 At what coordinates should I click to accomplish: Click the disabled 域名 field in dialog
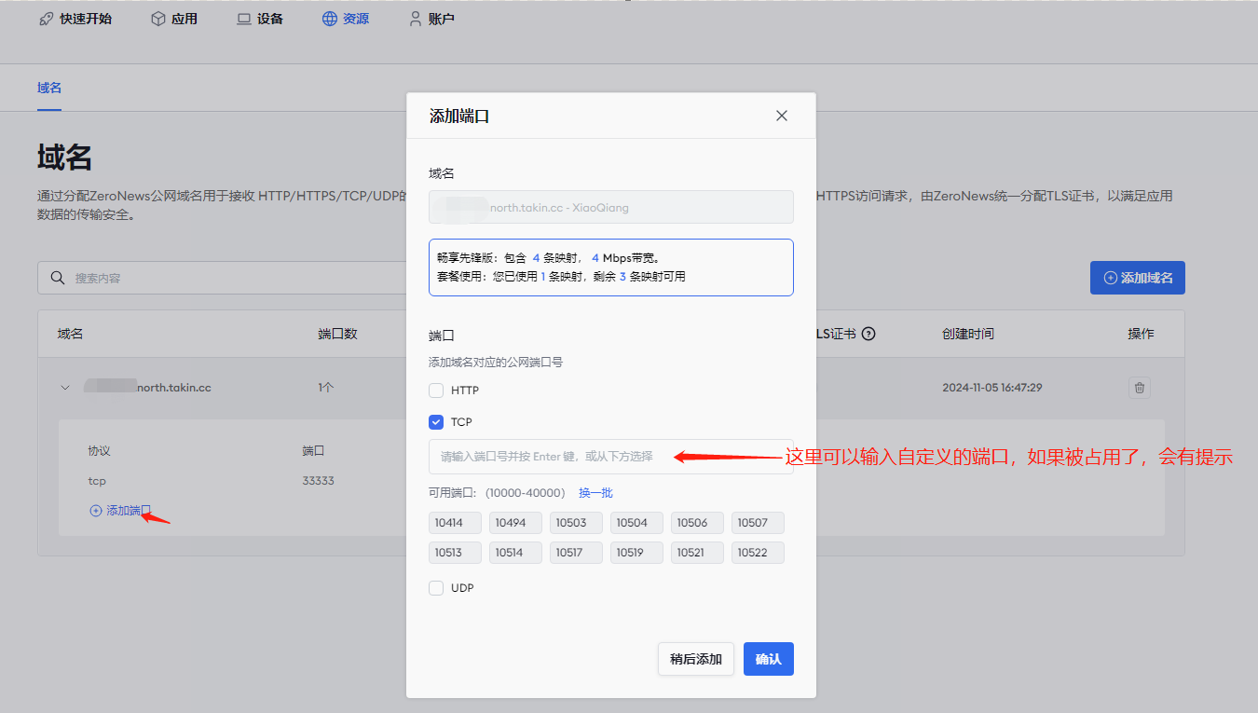(x=611, y=207)
